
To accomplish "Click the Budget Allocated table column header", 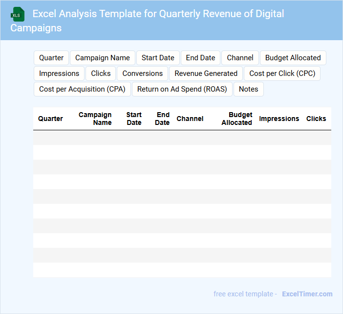I will 237,119.
